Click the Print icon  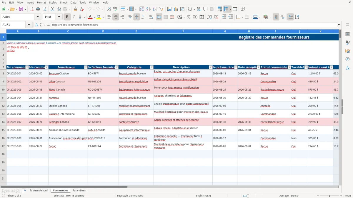[38, 9]
